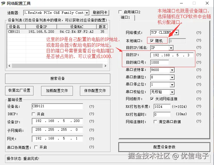The width and height of the screenshot is (214, 165).
Task: Open help (?) for 串口波特率
Action: coord(199,70)
